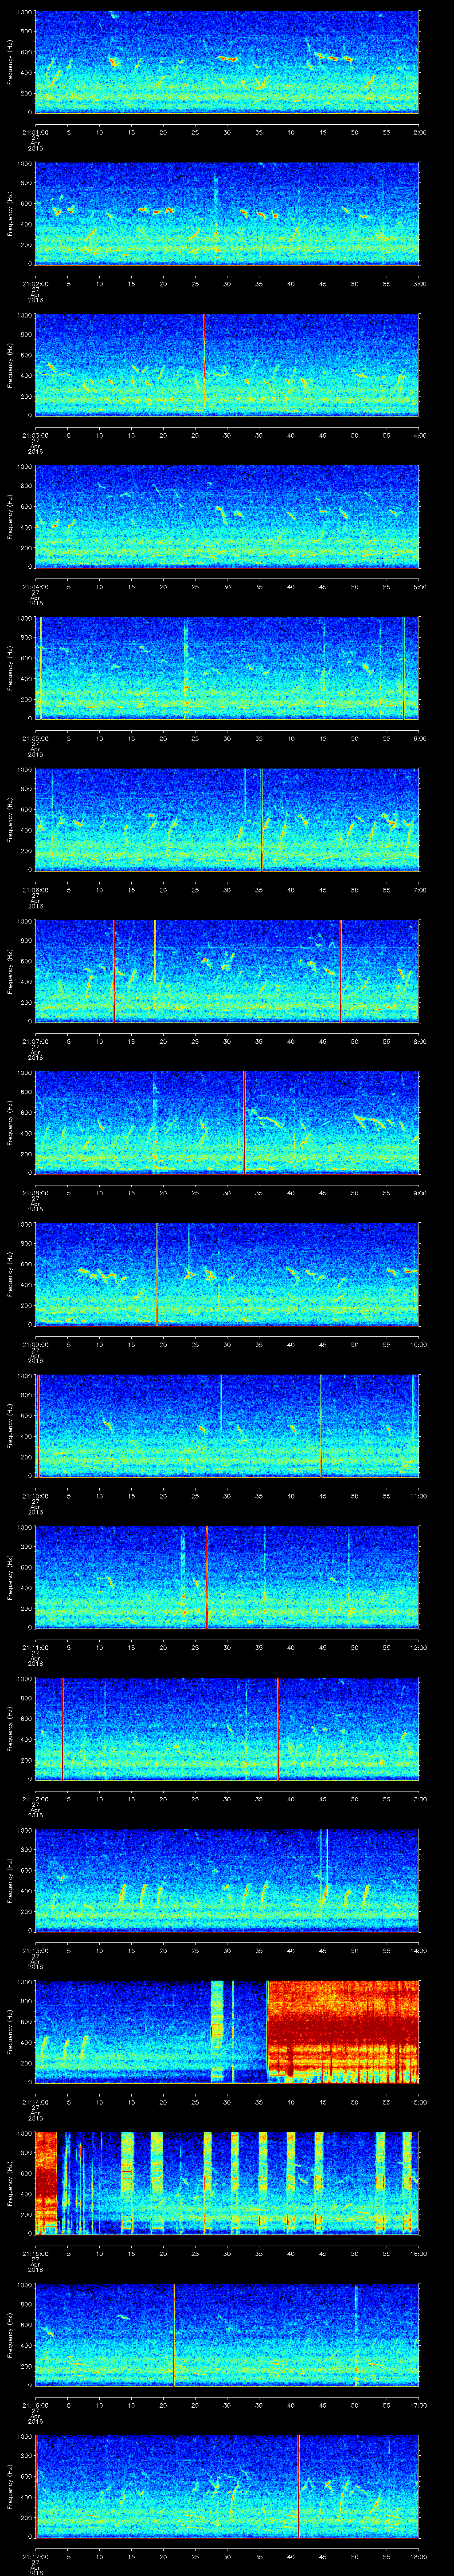
Task: Click the "15:00" end-time label
Action: click(x=418, y=2101)
